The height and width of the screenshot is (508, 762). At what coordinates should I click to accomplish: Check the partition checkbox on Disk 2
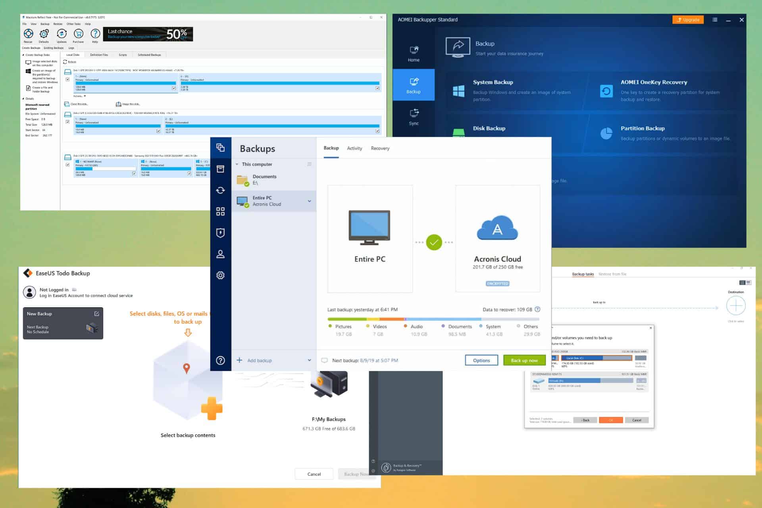click(158, 131)
